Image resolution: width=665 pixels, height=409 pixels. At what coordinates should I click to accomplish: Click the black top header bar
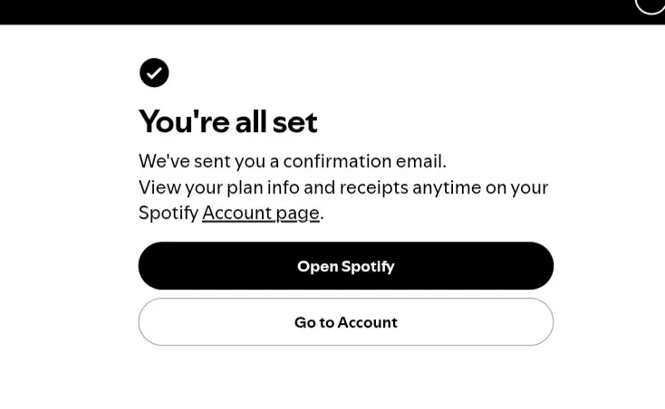tap(332, 12)
